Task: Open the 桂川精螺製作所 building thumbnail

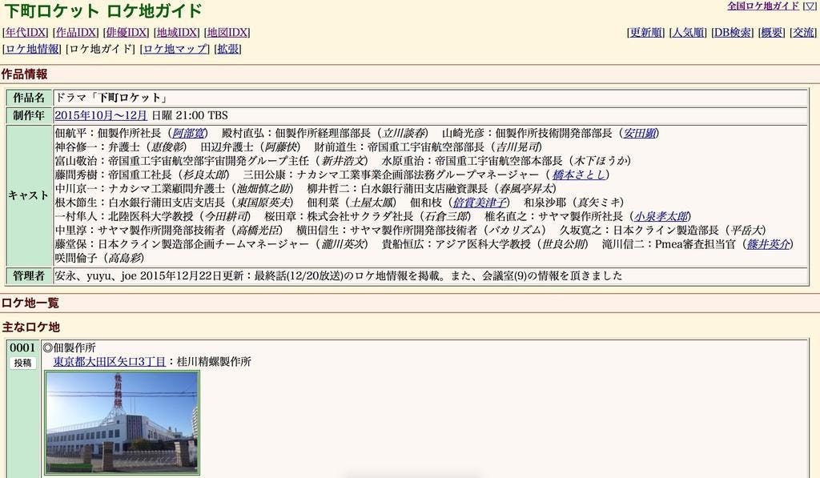Action: click(123, 423)
